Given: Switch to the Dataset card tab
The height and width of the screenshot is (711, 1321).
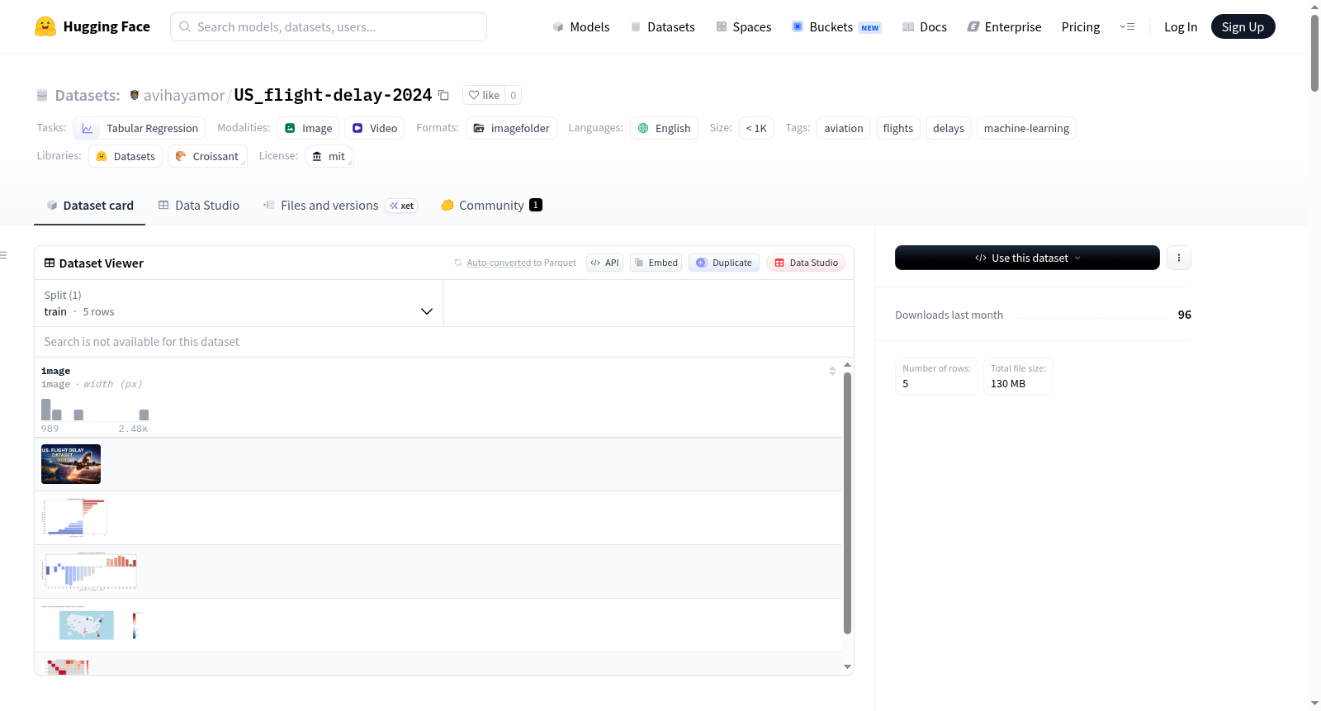Looking at the screenshot, I should point(89,205).
